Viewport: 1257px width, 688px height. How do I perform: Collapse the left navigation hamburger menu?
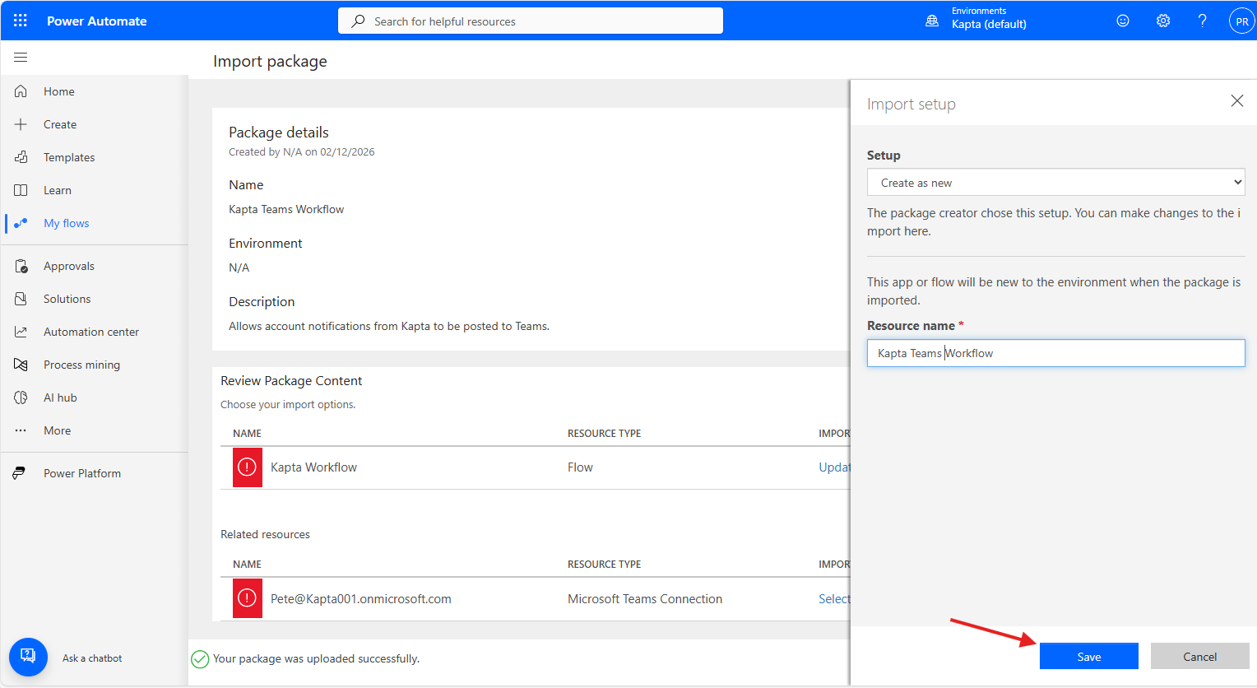(x=21, y=58)
